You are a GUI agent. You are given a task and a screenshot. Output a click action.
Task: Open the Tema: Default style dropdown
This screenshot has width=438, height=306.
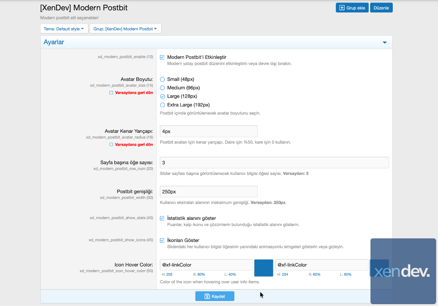[x=64, y=29]
